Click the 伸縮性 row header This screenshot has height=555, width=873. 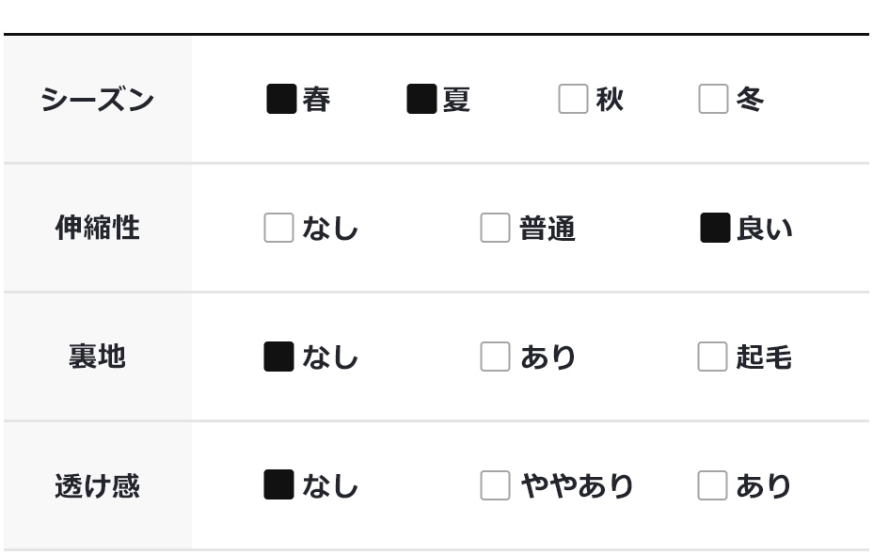pyautogui.click(x=97, y=228)
